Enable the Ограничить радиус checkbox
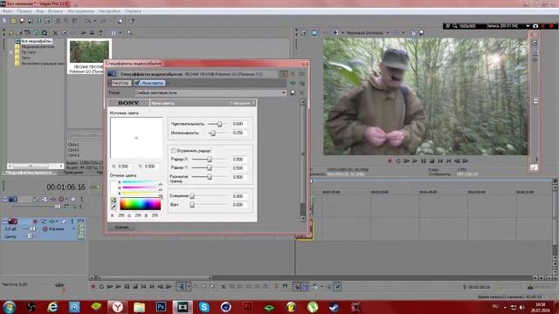Viewport: 559px width, 314px height. click(173, 151)
